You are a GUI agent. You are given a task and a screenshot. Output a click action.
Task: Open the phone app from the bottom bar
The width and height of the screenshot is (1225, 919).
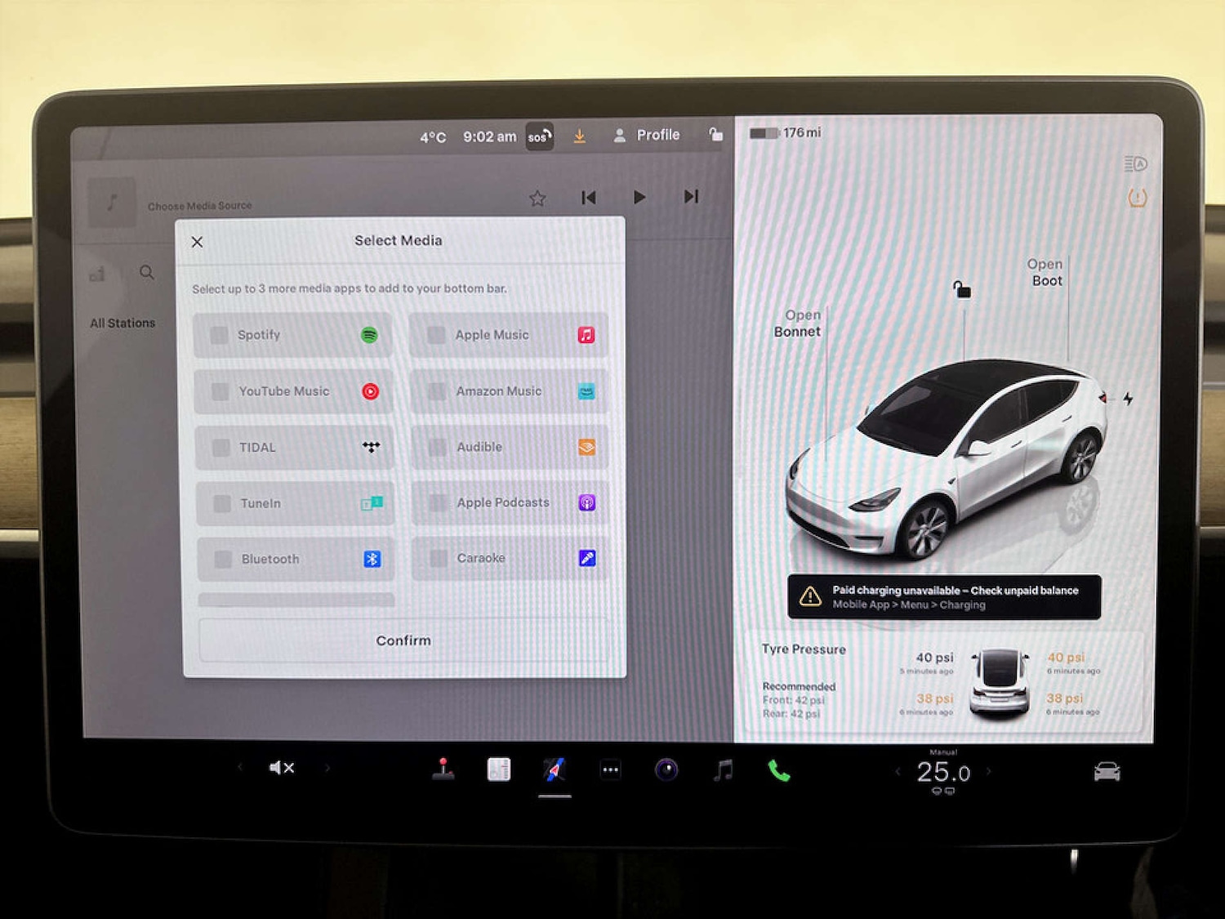pos(777,768)
